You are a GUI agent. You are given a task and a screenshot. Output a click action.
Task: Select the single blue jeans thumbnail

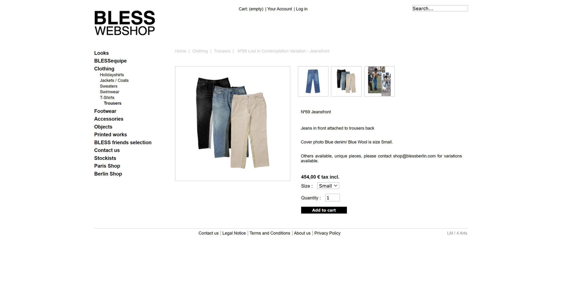coord(313,81)
